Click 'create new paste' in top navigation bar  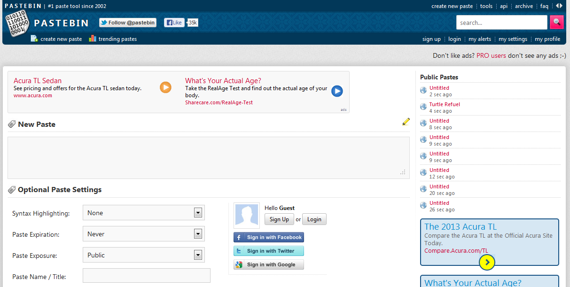[x=452, y=6]
